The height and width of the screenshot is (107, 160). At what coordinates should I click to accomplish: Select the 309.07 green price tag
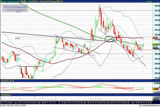(155, 45)
